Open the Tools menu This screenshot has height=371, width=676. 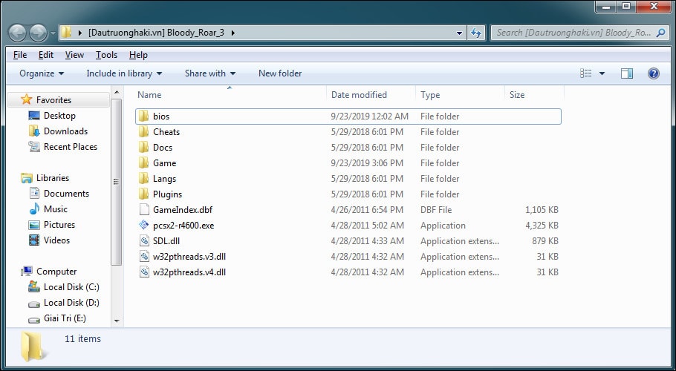point(106,55)
